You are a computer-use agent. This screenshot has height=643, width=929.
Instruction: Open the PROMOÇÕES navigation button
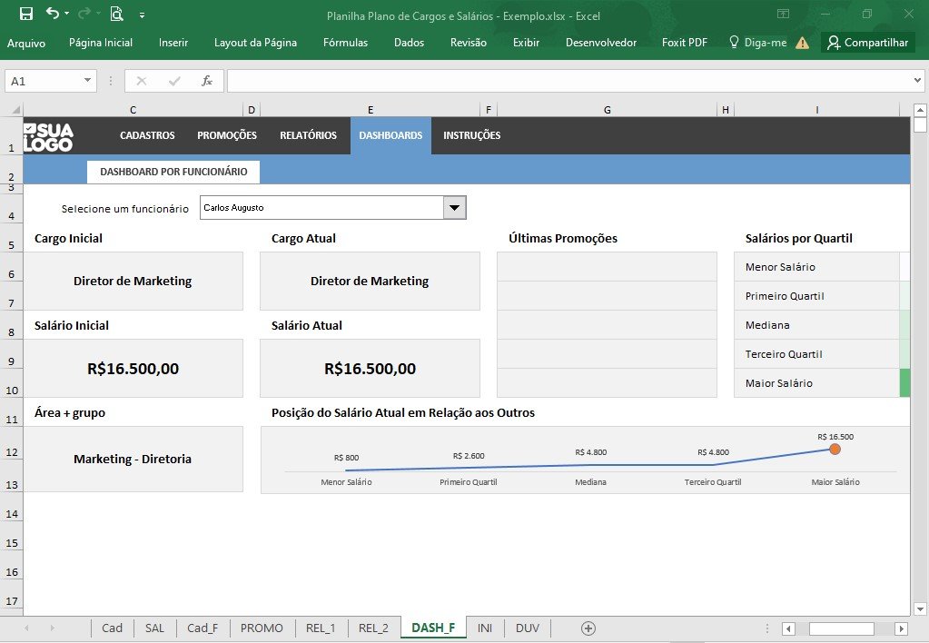[x=227, y=135]
